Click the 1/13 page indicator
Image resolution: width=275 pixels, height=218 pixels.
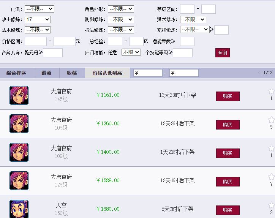[x=268, y=73]
